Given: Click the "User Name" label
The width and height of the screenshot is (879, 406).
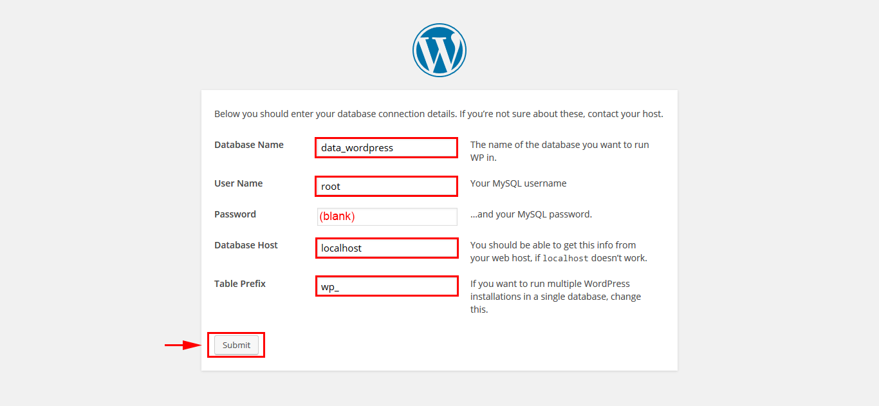Looking at the screenshot, I should click(238, 183).
